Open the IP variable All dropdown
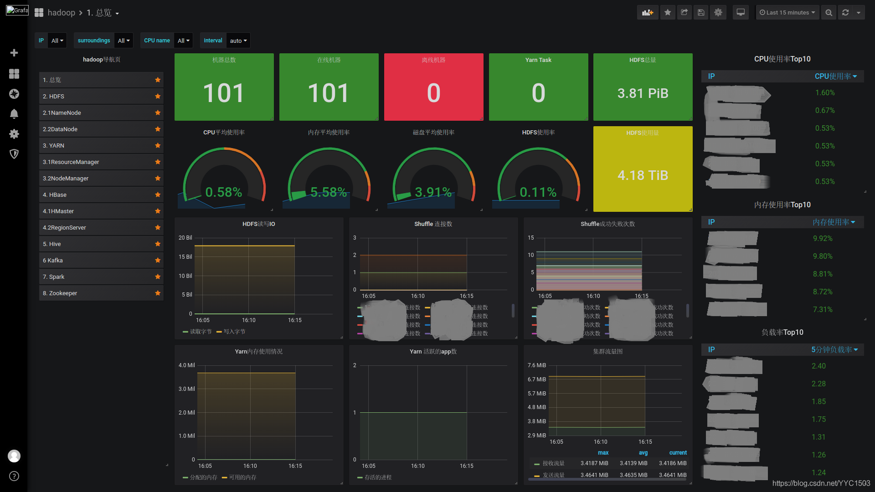This screenshot has height=492, width=875. point(57,41)
